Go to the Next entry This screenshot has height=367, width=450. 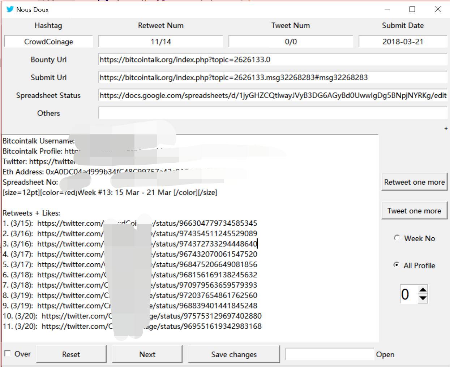click(147, 354)
